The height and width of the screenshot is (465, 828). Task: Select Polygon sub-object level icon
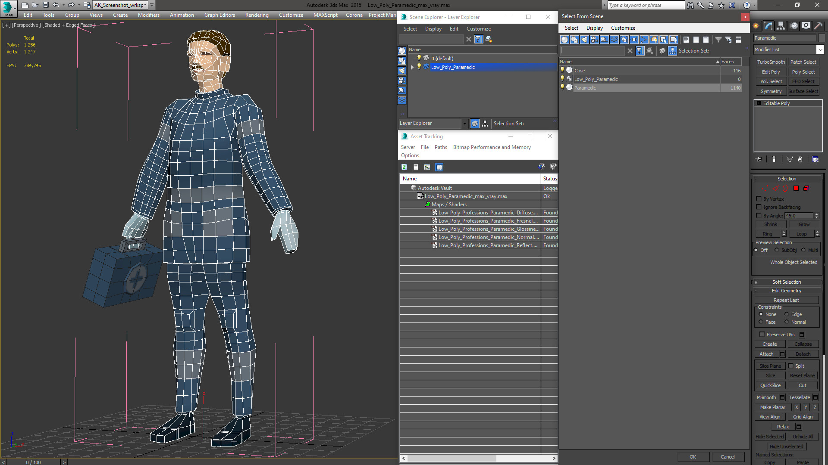point(796,189)
